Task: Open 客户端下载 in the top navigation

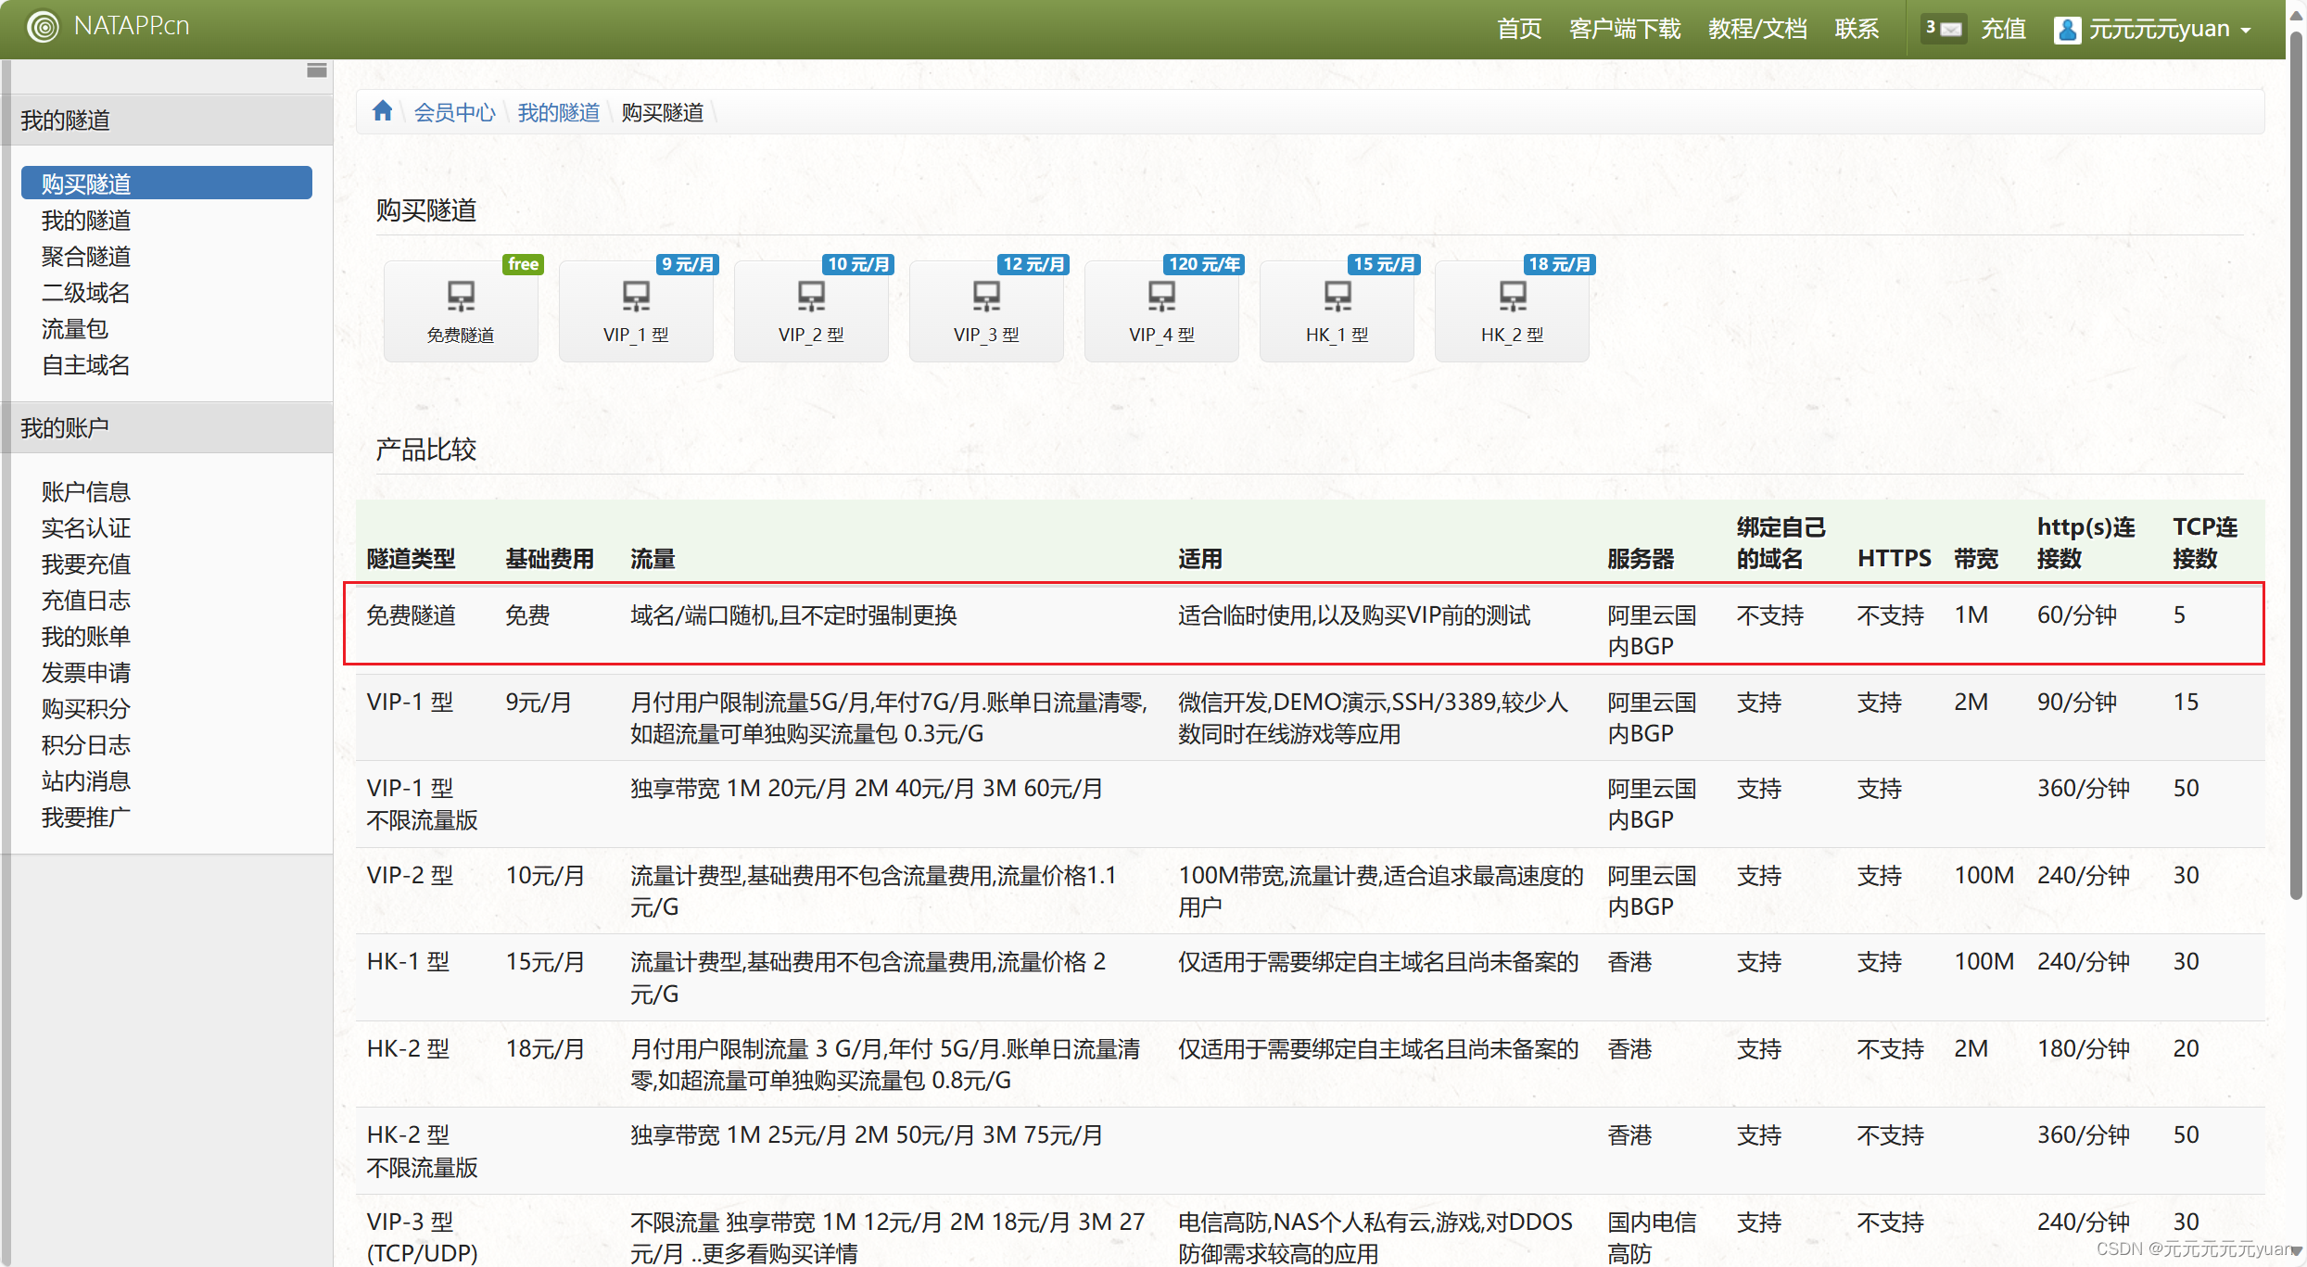Action: 1625,30
